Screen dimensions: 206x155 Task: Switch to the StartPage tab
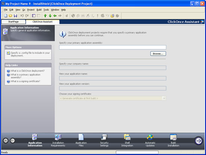coord(13,22)
